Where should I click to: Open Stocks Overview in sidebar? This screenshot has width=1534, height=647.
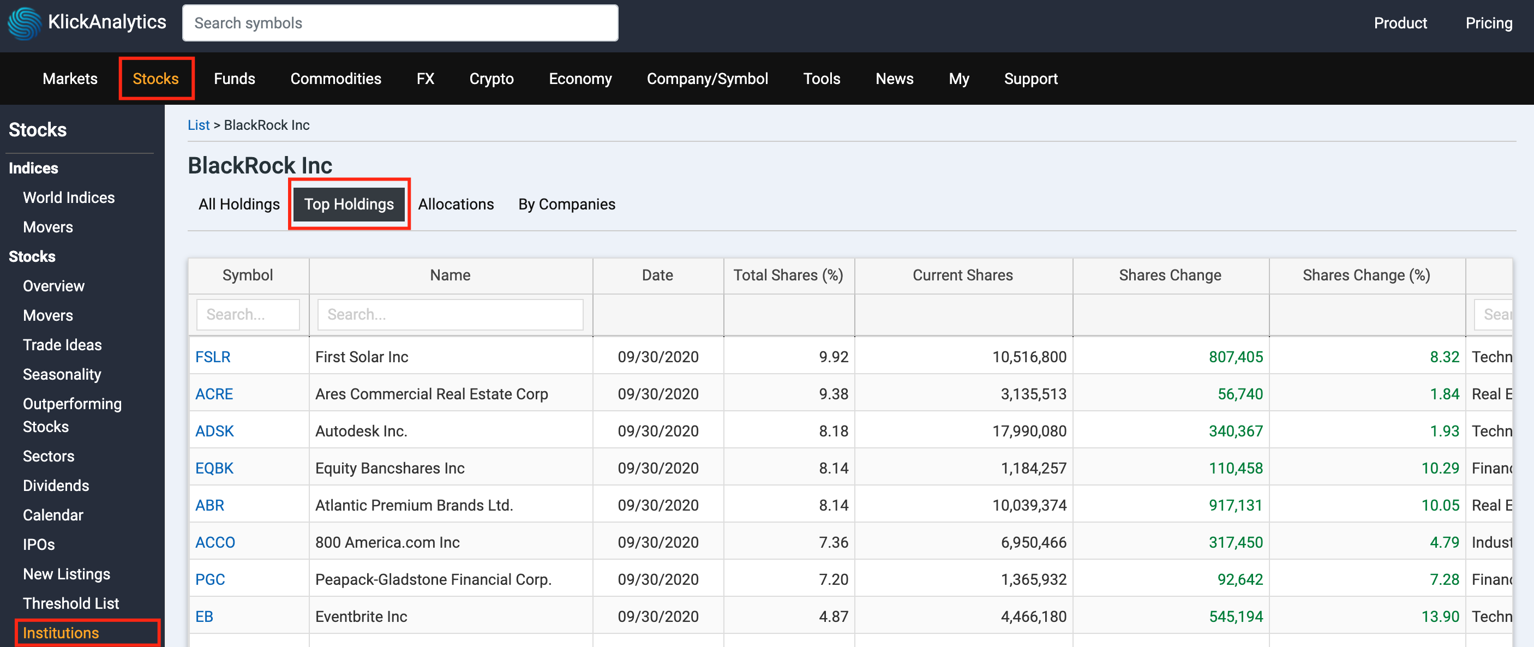coord(53,286)
